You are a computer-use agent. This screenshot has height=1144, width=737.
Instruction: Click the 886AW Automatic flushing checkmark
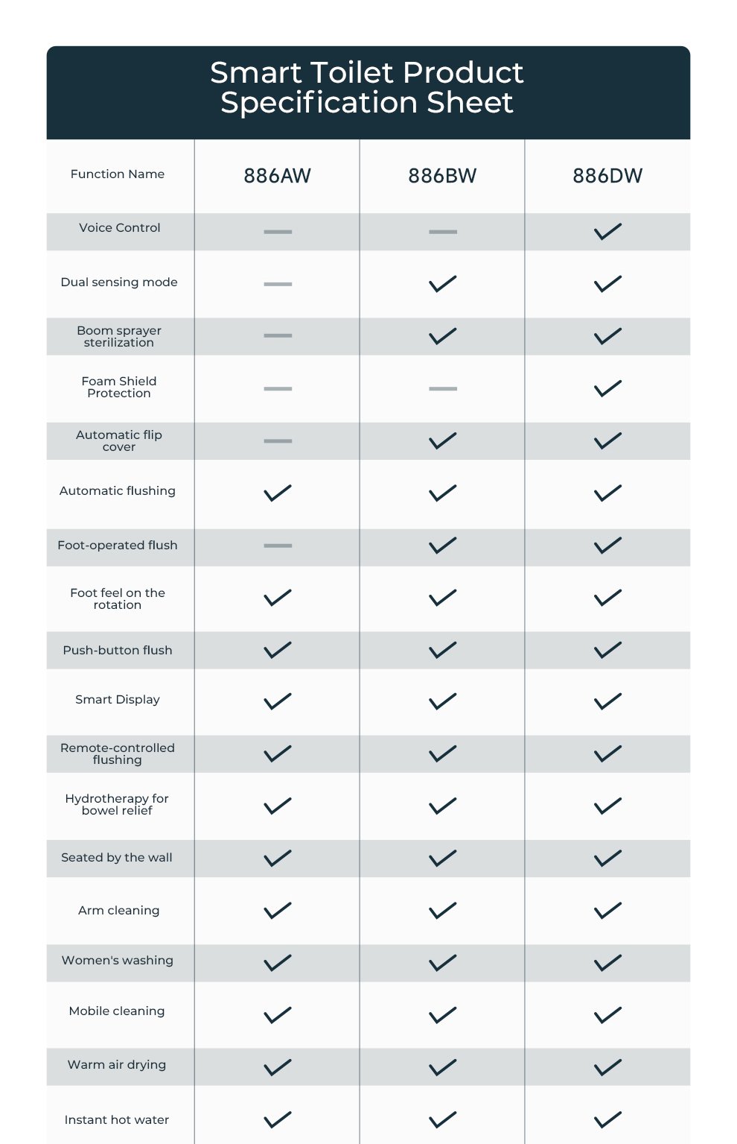pos(278,493)
